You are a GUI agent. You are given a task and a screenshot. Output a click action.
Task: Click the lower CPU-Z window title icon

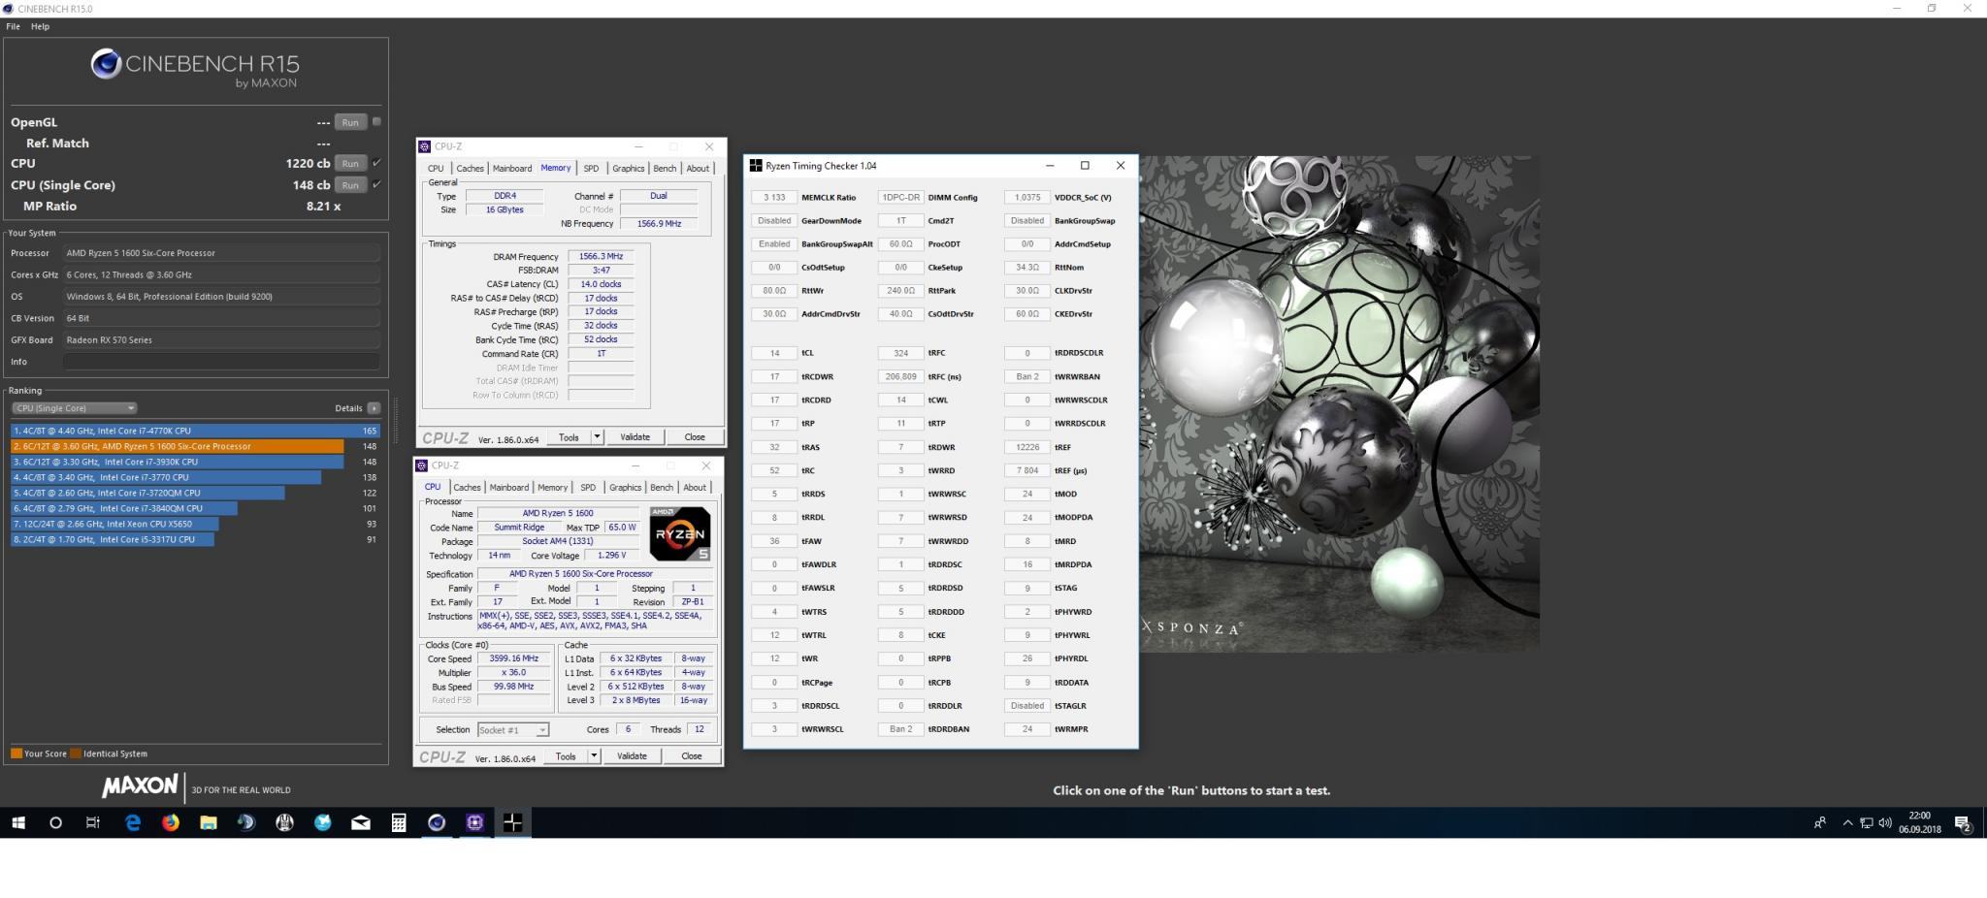[421, 465]
